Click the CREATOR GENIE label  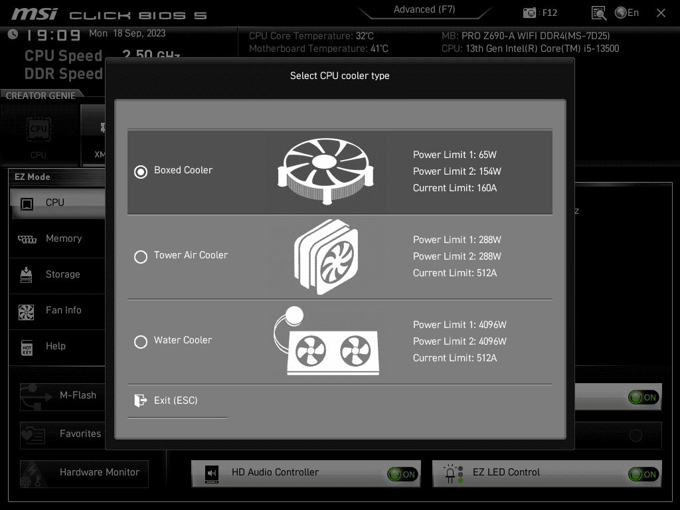tap(41, 96)
